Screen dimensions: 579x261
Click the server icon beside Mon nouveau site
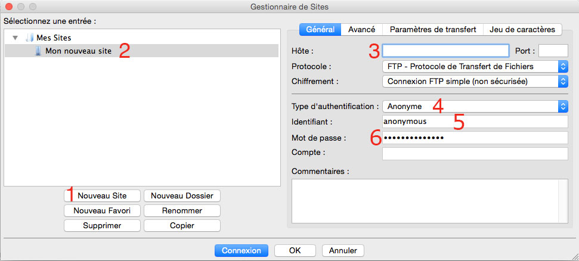coord(38,51)
